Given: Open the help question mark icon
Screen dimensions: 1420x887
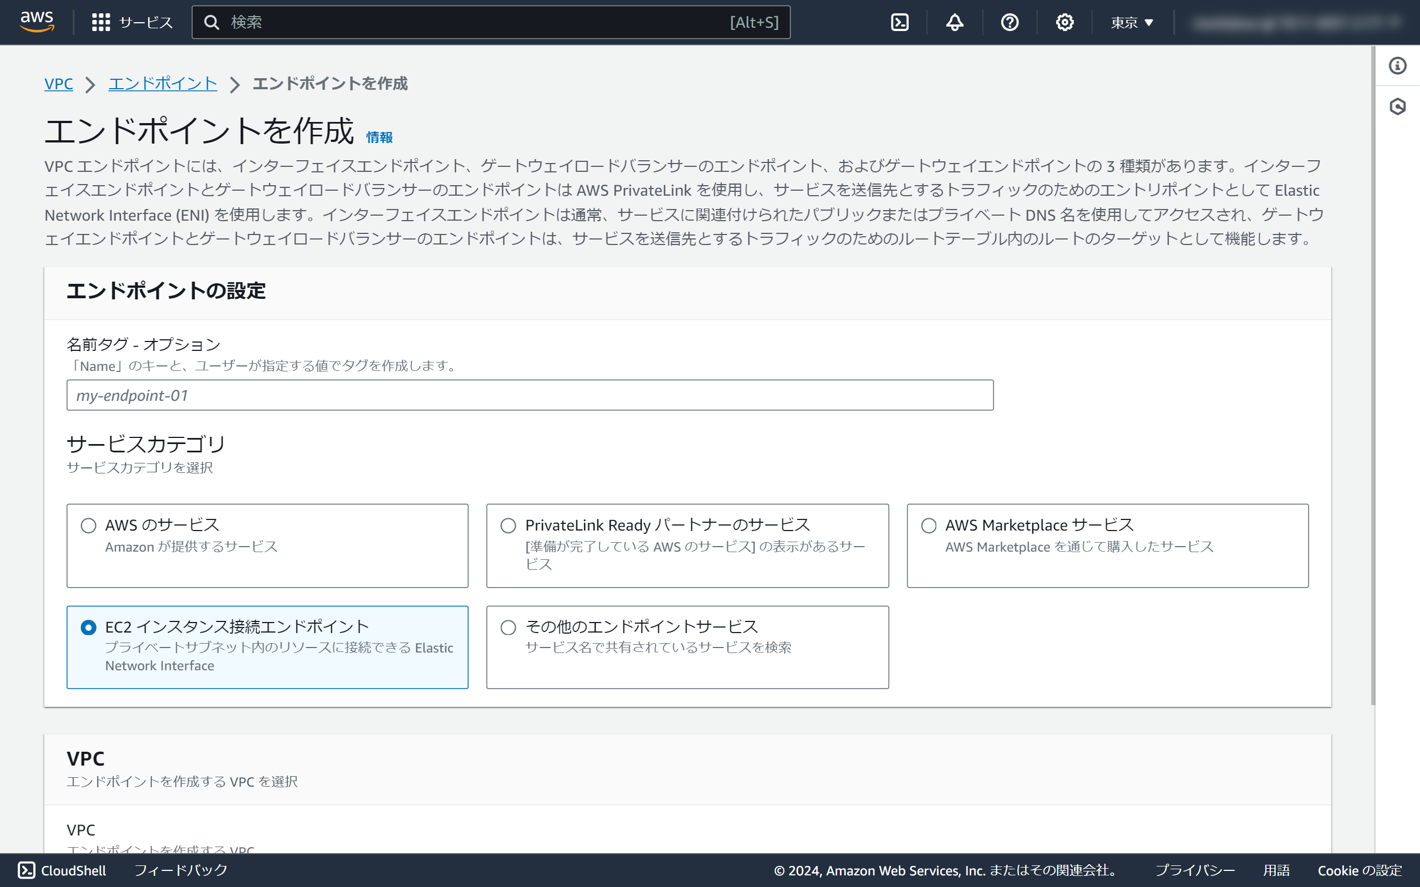Looking at the screenshot, I should (x=1010, y=22).
